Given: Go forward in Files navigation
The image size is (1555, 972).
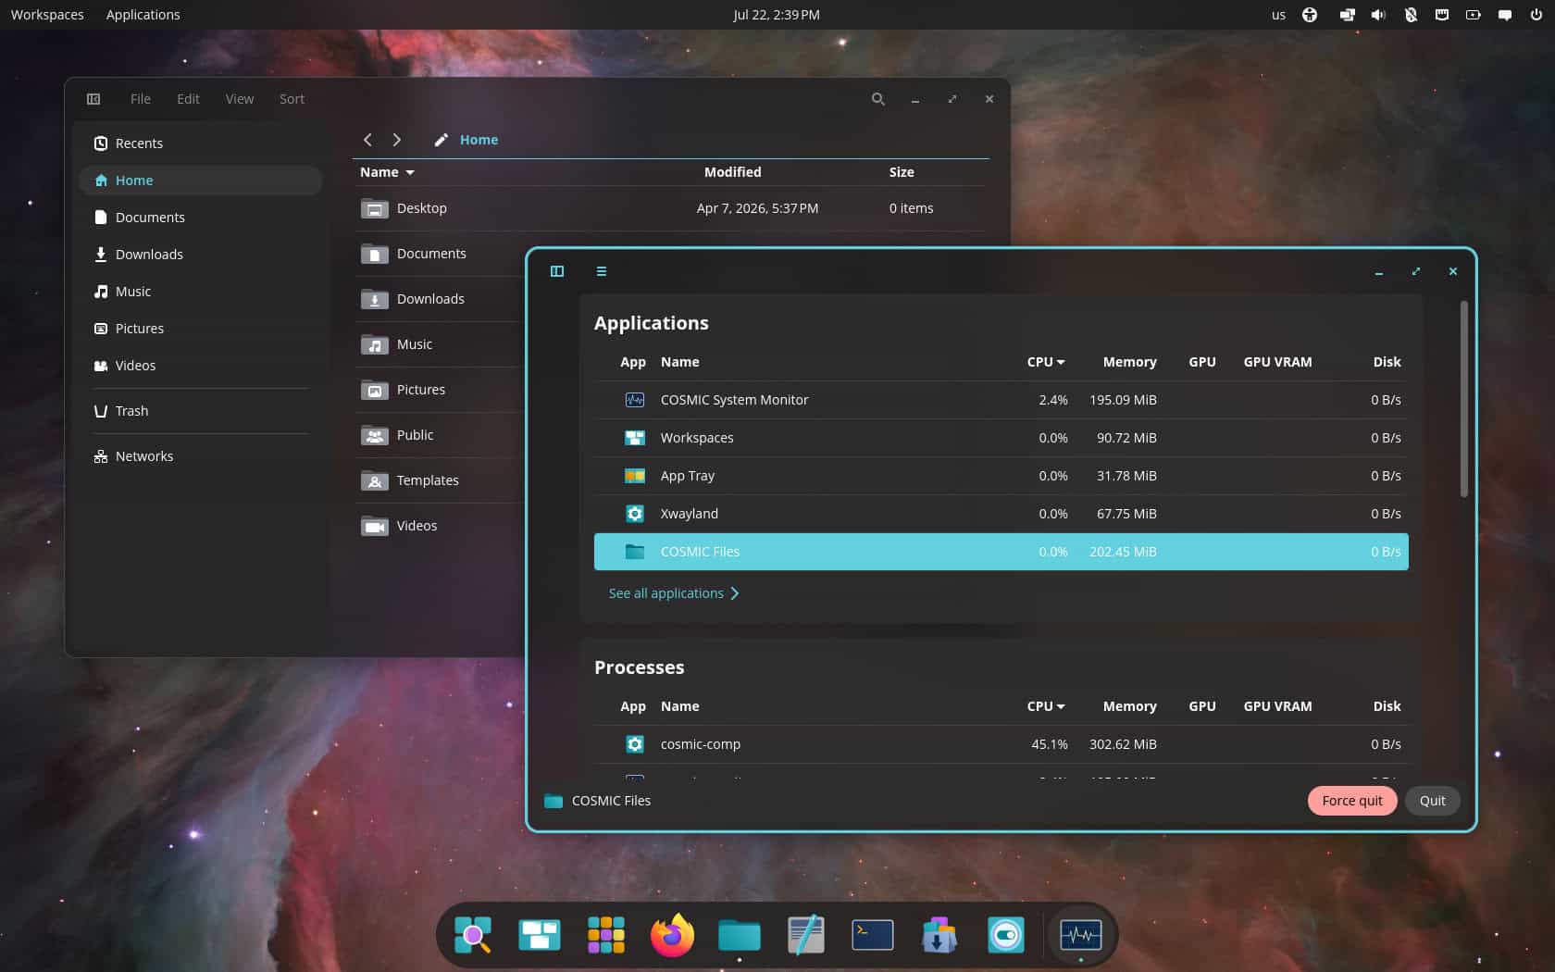Looking at the screenshot, I should 397,140.
